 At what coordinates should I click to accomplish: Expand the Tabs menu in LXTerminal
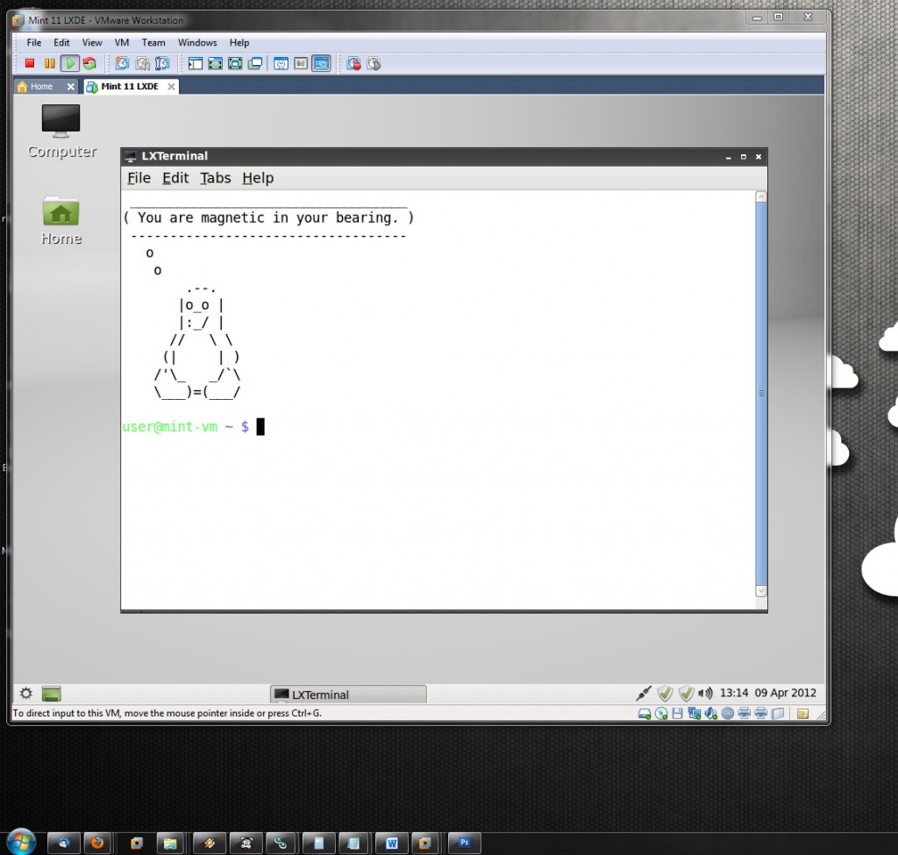[215, 178]
